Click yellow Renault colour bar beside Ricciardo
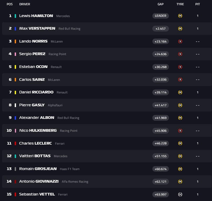The height and width of the screenshot is (201, 212). coord(15,92)
